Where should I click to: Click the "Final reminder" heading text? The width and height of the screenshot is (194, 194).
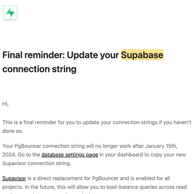(33, 55)
